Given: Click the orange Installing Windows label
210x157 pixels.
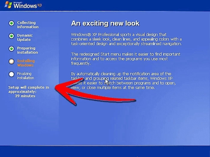Looking at the screenshot, I should pos(26,63).
